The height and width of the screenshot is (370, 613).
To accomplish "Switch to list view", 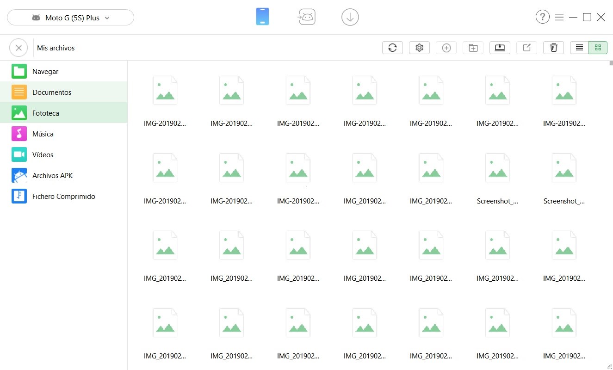I will pos(579,48).
